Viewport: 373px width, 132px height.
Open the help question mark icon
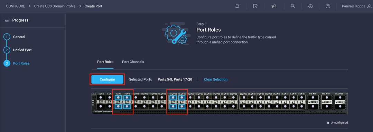328,7
